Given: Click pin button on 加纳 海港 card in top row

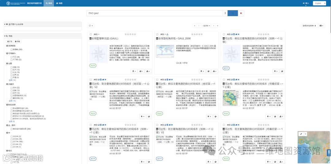Looking at the screenshot, I should (x=276, y=71).
